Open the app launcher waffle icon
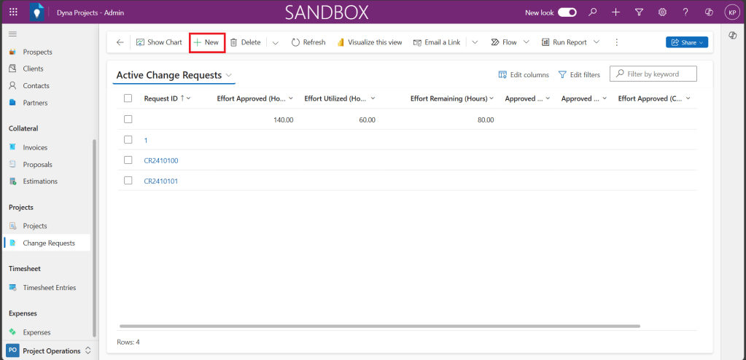This screenshot has height=360, width=746. pyautogui.click(x=13, y=12)
